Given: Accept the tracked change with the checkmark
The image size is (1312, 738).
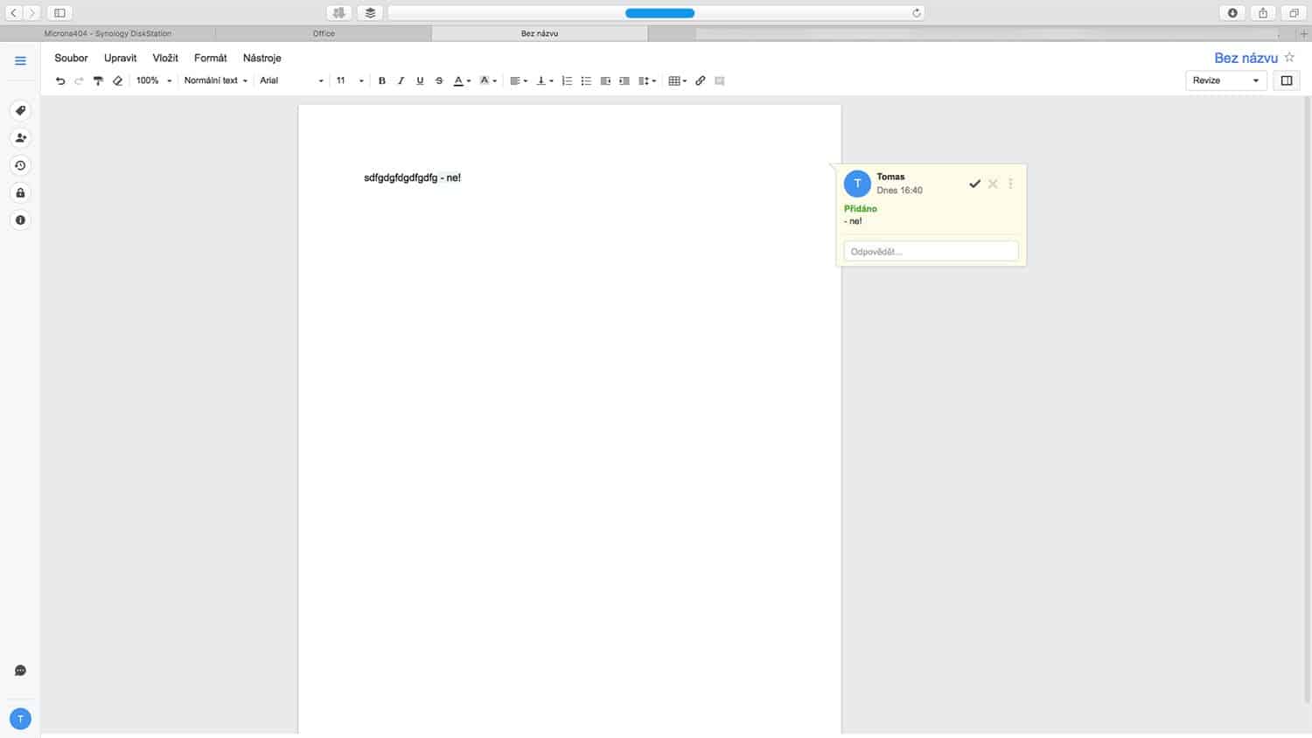Looking at the screenshot, I should (974, 184).
